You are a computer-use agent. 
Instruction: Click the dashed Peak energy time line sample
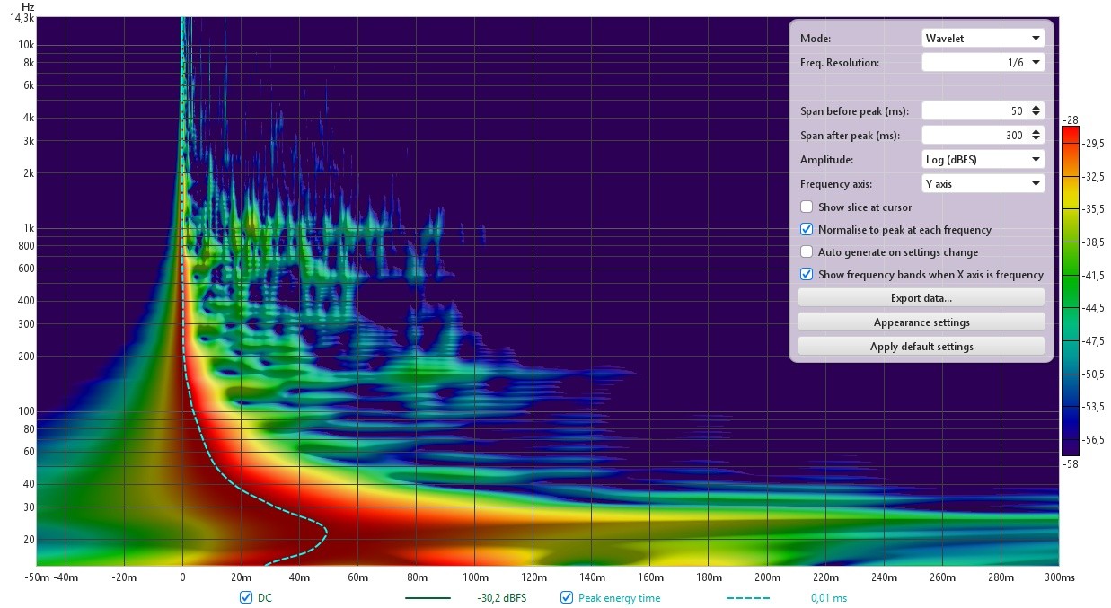[x=748, y=598]
